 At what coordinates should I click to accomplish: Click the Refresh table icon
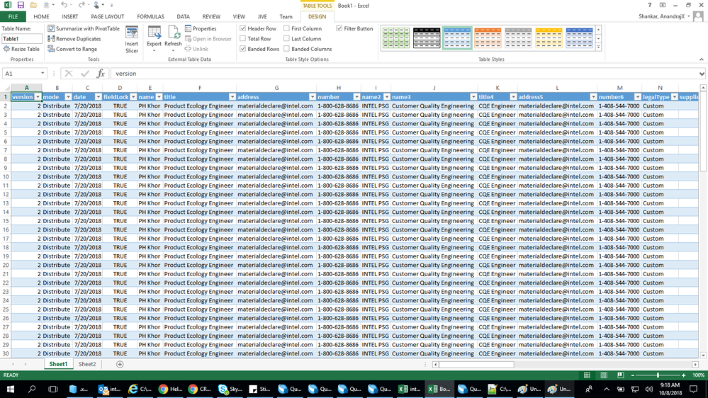(173, 38)
